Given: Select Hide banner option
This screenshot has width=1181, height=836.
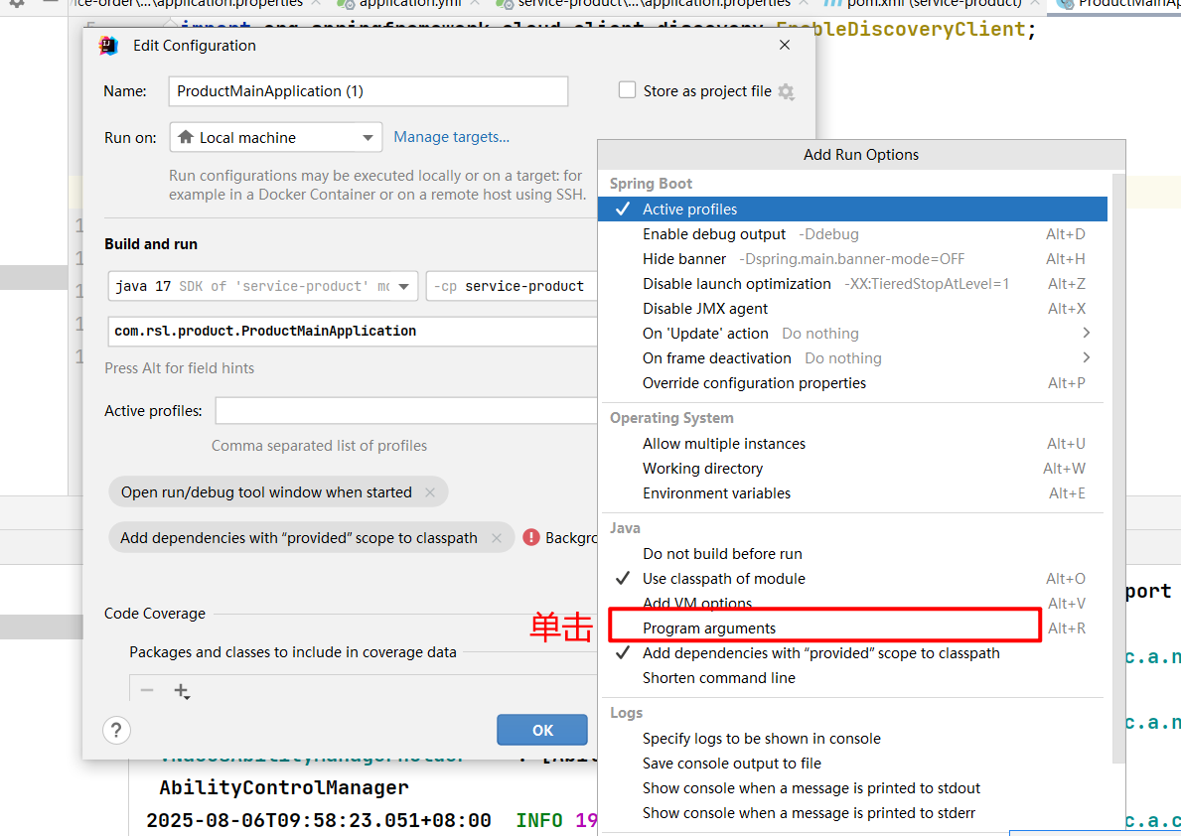Looking at the screenshot, I should click(851, 259).
